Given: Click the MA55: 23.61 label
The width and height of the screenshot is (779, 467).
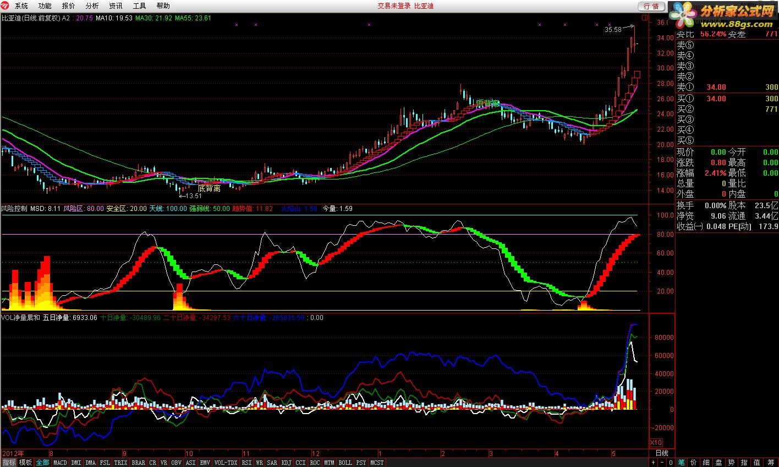Looking at the screenshot, I should tap(193, 18).
